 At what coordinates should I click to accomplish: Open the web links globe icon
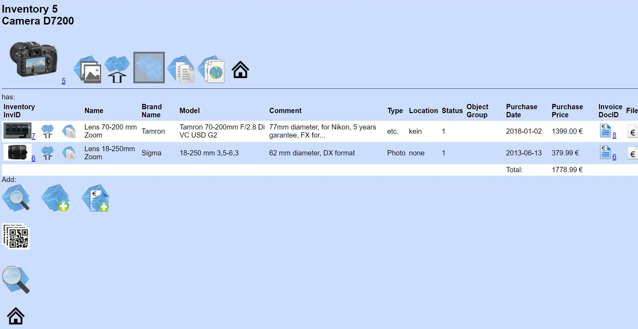pos(211,69)
